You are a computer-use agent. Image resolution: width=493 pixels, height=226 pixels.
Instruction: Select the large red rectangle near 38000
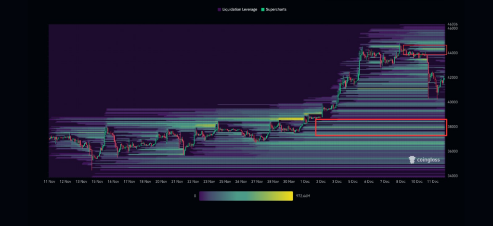point(381,127)
